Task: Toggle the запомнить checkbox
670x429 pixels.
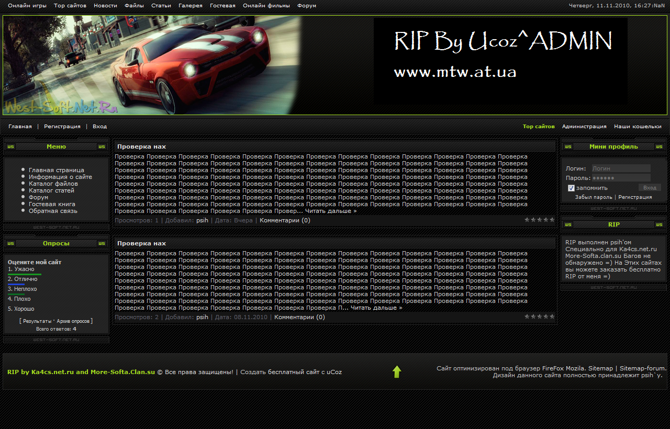Action: [572, 188]
